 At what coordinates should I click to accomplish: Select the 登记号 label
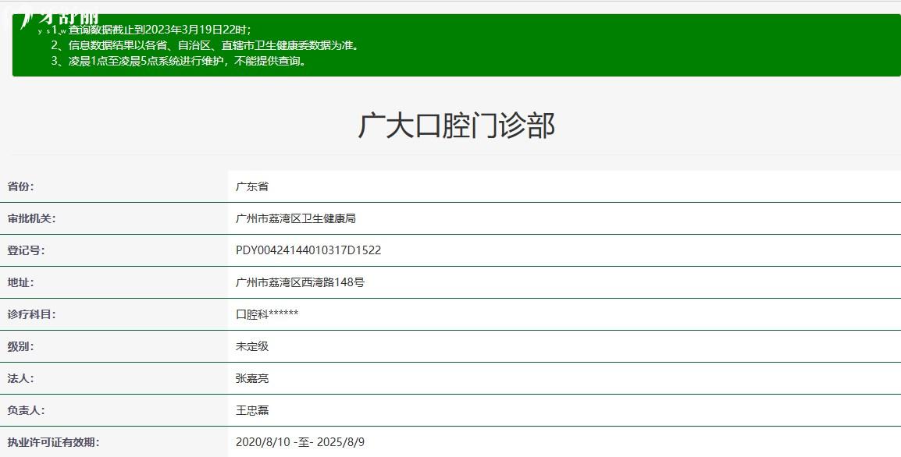pos(26,250)
